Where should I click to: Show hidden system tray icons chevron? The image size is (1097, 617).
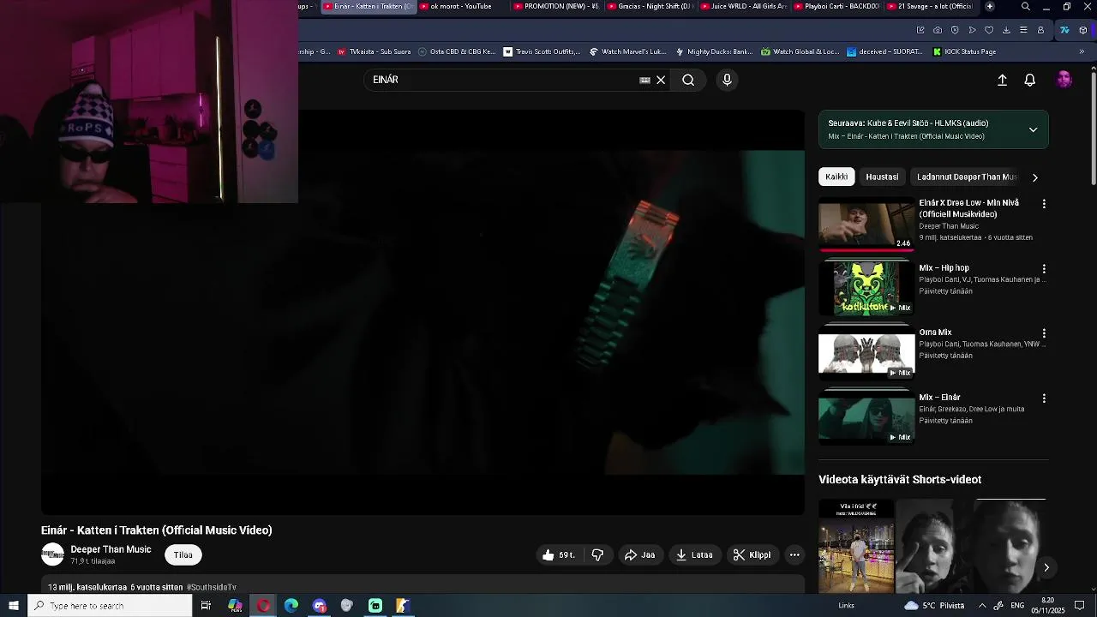[x=982, y=606]
